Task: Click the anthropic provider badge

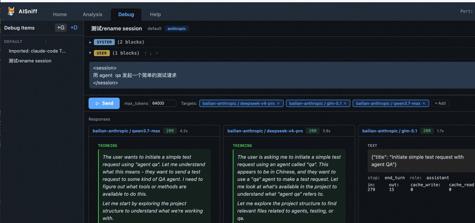Action: 177,28
